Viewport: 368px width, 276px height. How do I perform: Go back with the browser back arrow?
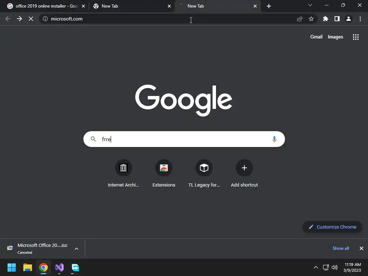point(8,19)
